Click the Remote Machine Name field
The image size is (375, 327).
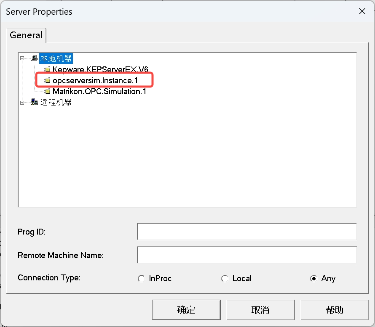pyautogui.click(x=246, y=255)
